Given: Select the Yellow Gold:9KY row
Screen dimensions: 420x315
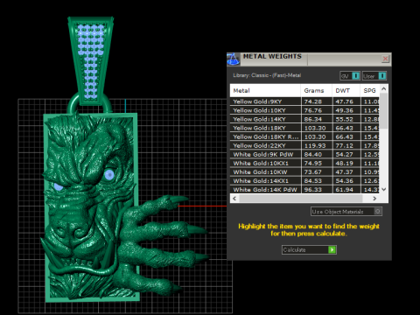Looking at the screenshot, I should coord(305,101).
